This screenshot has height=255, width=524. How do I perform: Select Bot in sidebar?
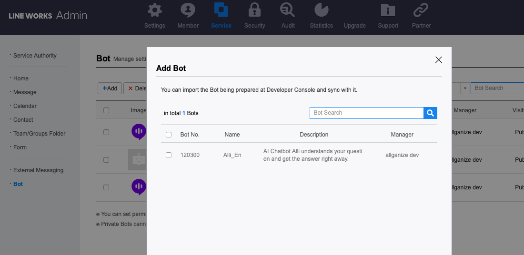[x=18, y=184]
